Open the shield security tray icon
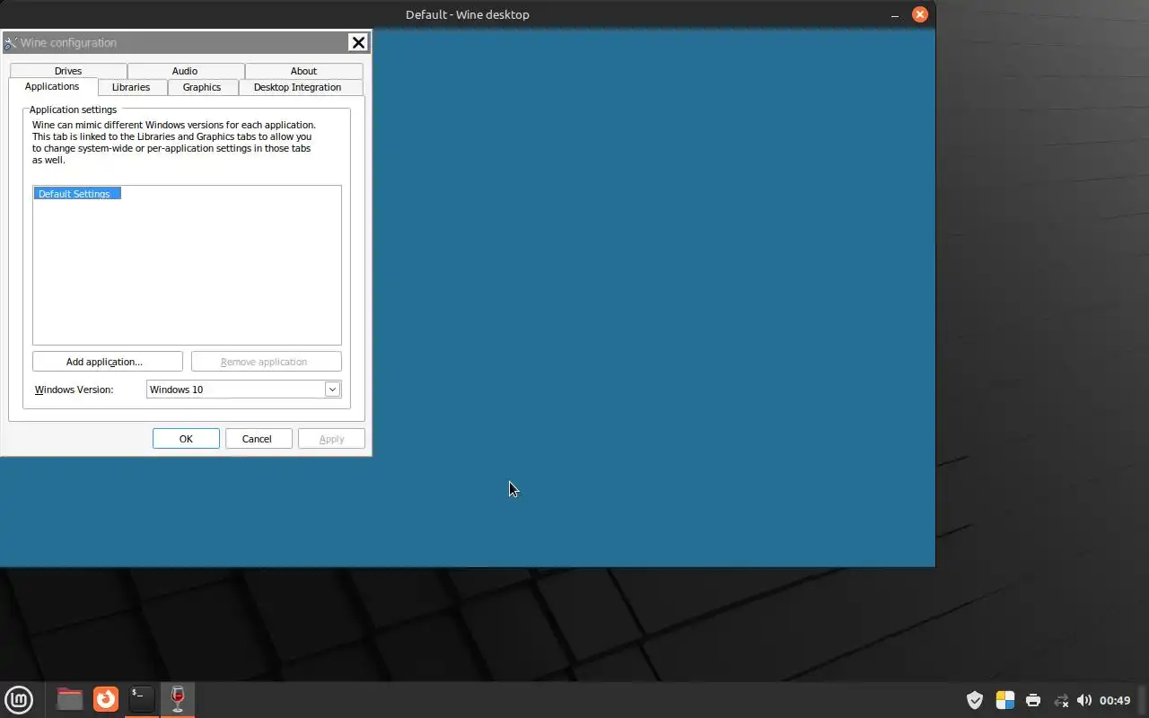Viewport: 1149px width, 718px height. pos(975,700)
